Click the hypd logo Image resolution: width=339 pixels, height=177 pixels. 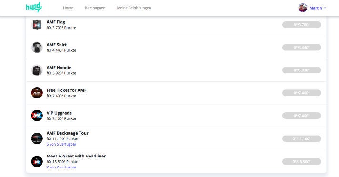(34, 7)
